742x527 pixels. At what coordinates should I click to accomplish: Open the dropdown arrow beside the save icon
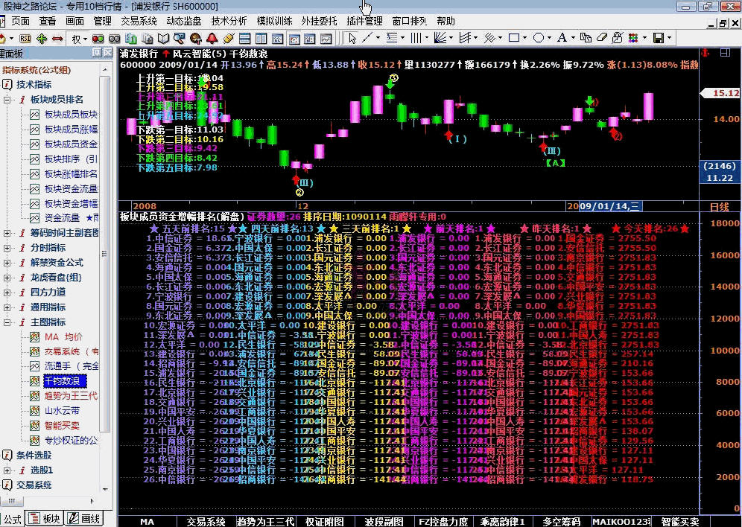(669, 38)
